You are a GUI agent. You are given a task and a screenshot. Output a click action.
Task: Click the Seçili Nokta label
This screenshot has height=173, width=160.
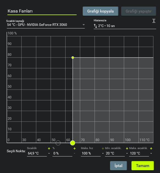[x=16, y=151]
